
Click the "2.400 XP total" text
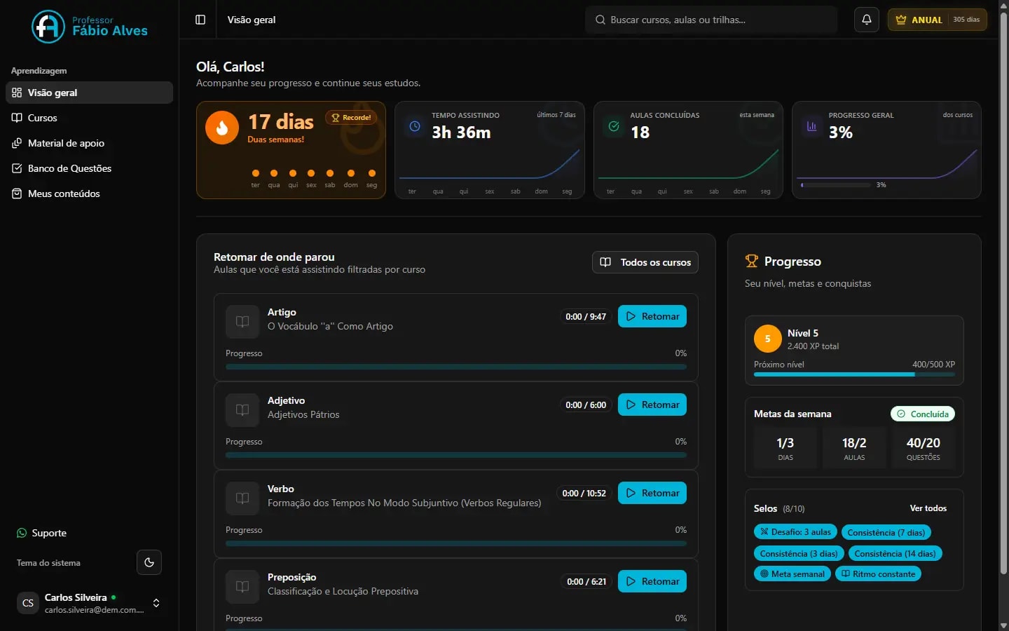813,346
